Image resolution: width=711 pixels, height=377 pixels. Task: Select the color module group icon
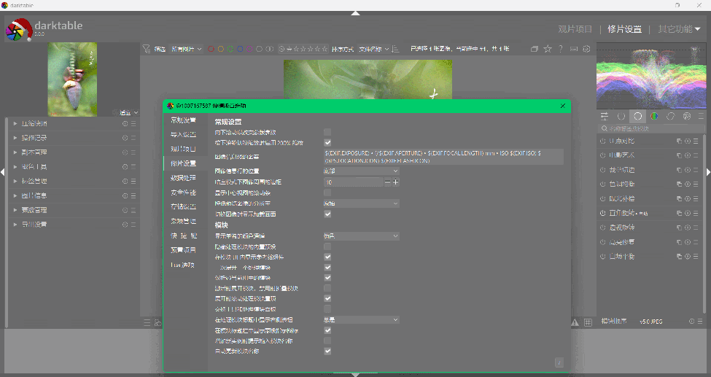tap(654, 116)
